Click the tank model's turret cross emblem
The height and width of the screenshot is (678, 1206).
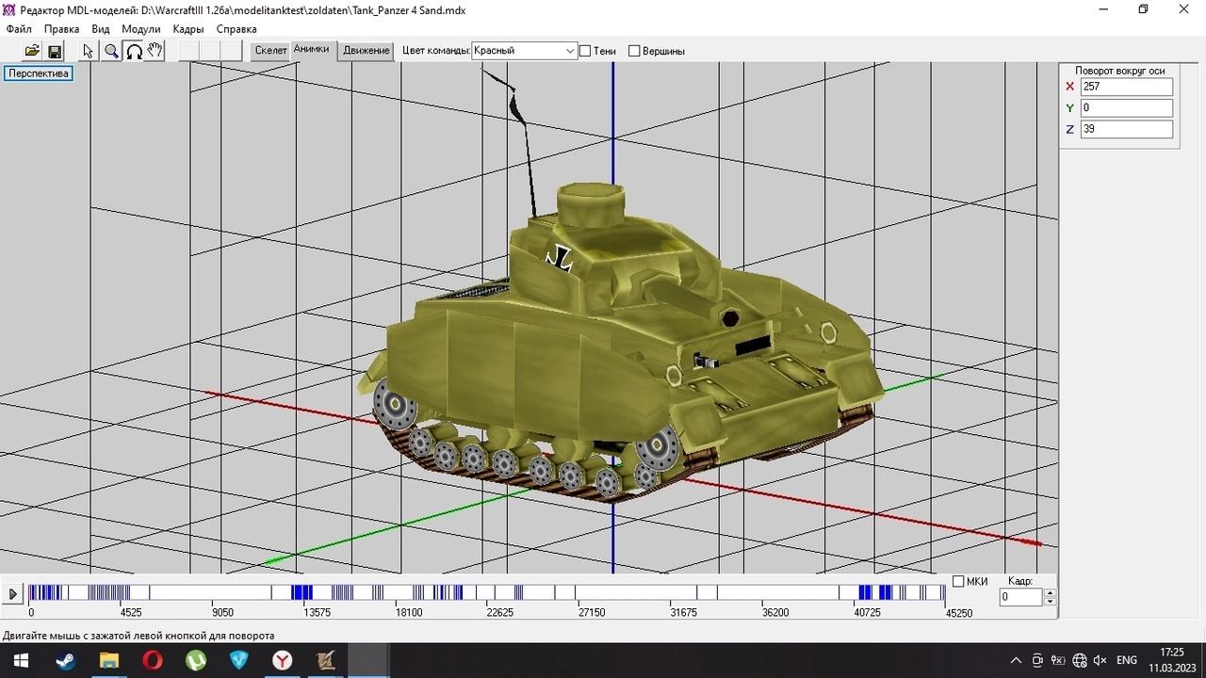[562, 257]
